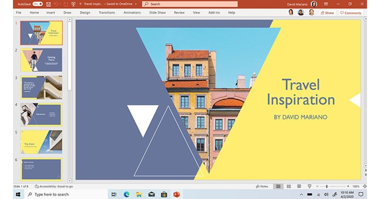380x199 pixels.
Task: Start presentation from beginning icon in title bar
Action: click(73, 4)
